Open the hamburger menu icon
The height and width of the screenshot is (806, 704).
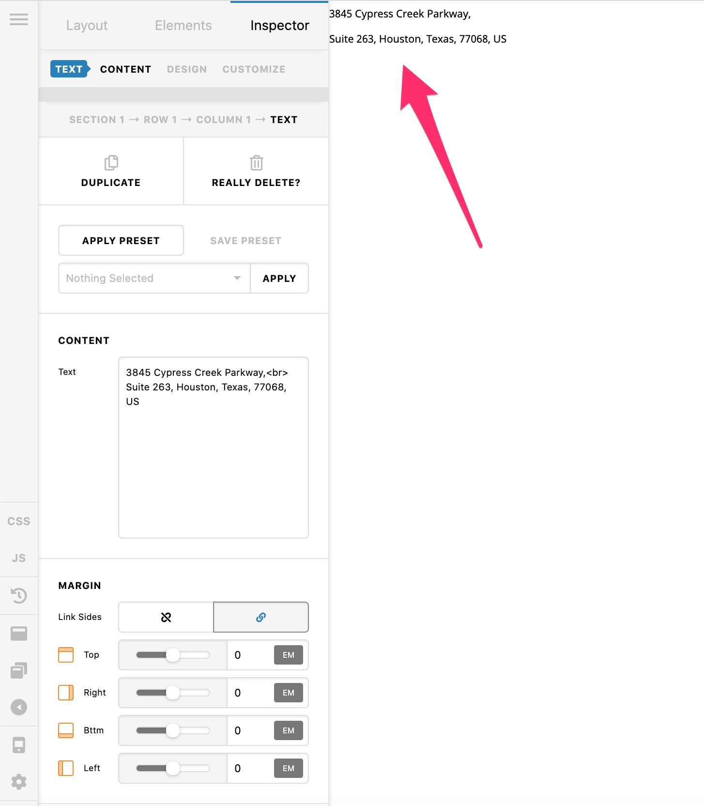(x=19, y=19)
